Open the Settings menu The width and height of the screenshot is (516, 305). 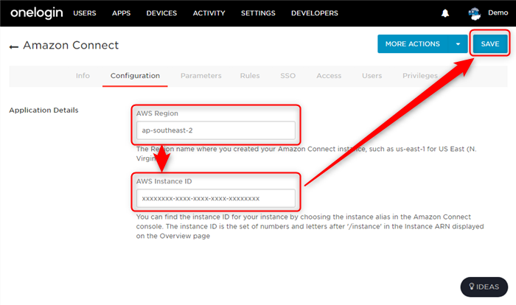point(258,13)
